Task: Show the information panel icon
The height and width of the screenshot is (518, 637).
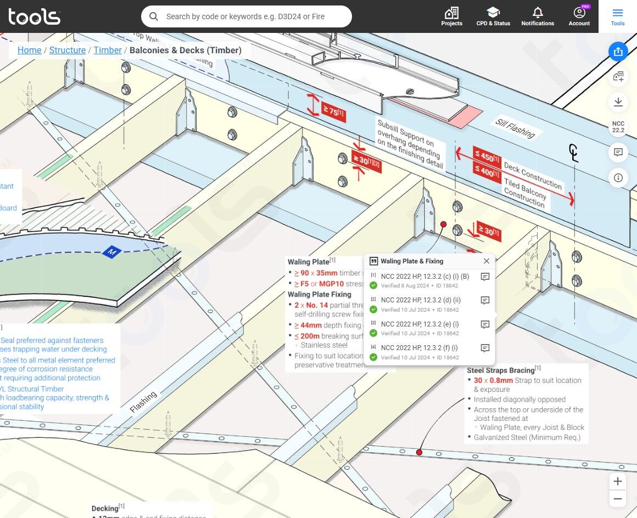Action: pyautogui.click(x=618, y=178)
